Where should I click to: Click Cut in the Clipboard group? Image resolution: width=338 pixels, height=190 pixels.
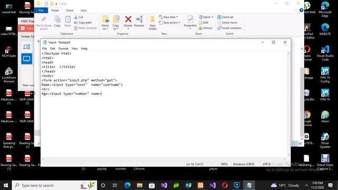(79, 17)
